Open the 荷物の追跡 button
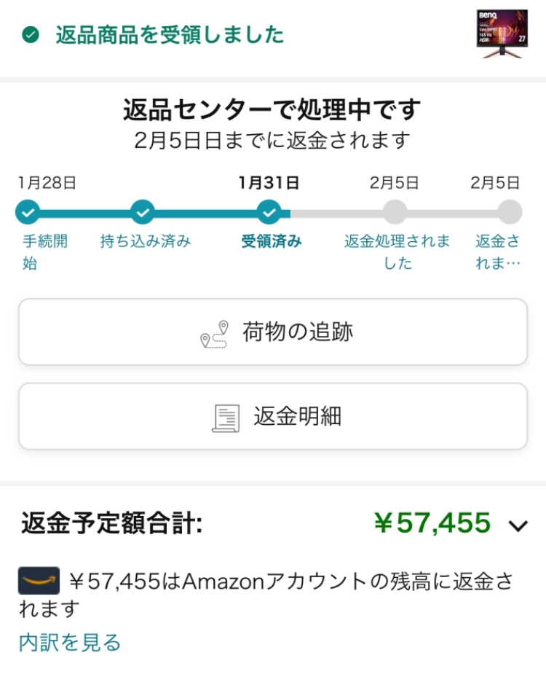The width and height of the screenshot is (546, 685). [x=273, y=332]
